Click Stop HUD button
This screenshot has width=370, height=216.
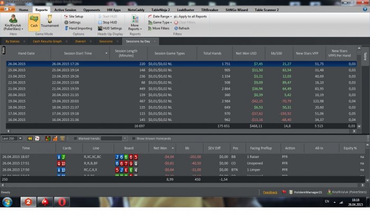108,22
